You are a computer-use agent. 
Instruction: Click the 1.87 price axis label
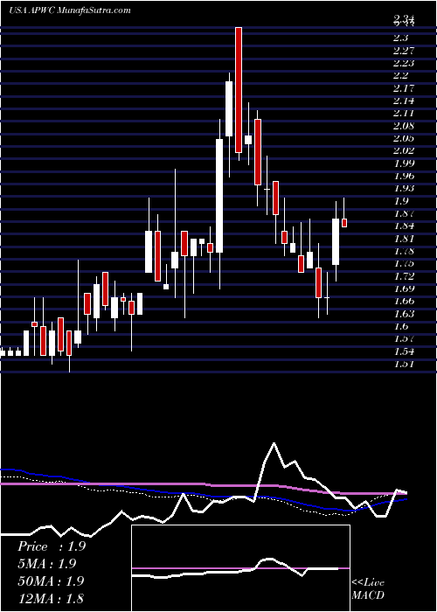coord(404,213)
